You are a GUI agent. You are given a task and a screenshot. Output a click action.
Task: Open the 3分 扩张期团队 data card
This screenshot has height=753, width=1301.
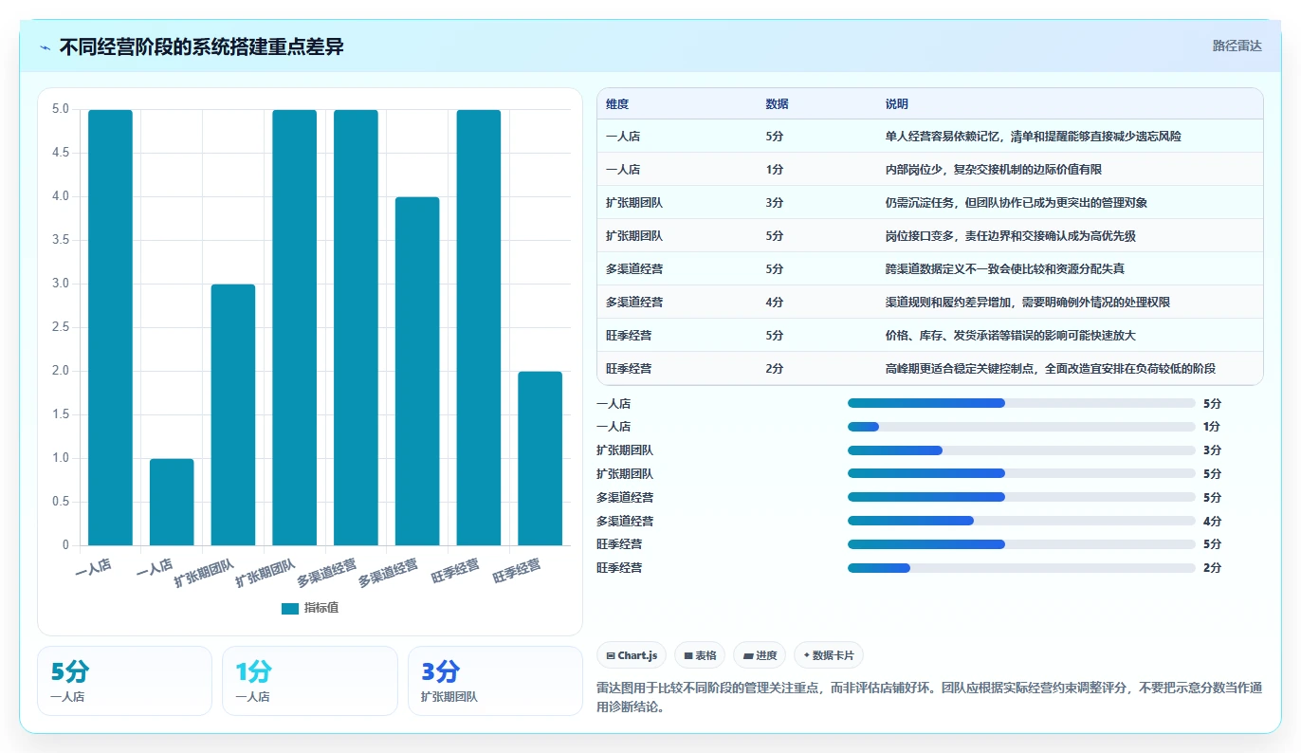click(495, 681)
